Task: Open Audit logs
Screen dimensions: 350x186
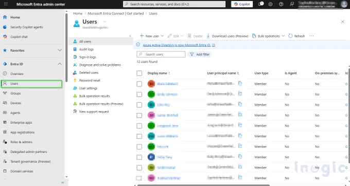Action: [x=86, y=49]
